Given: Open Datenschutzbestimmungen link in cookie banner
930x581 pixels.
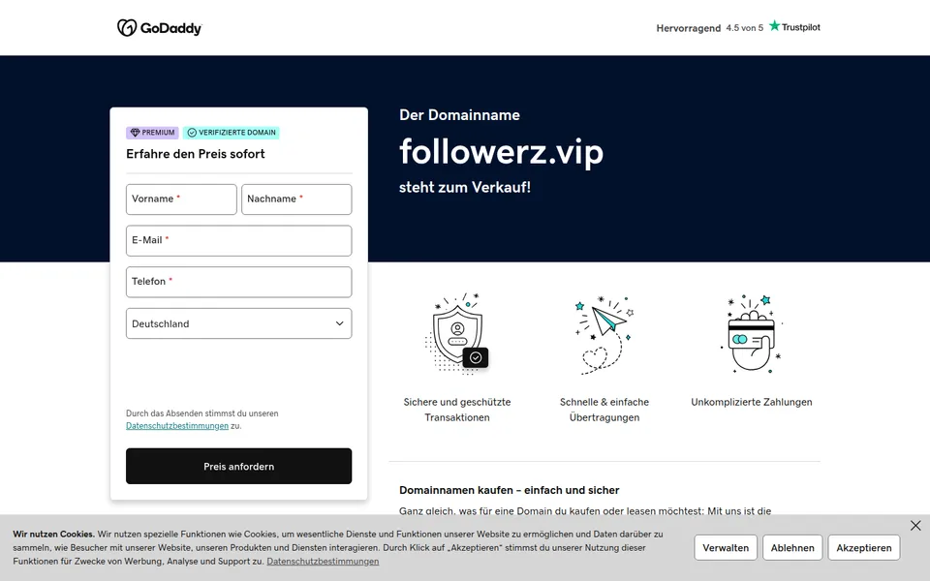Looking at the screenshot, I should click(323, 562).
